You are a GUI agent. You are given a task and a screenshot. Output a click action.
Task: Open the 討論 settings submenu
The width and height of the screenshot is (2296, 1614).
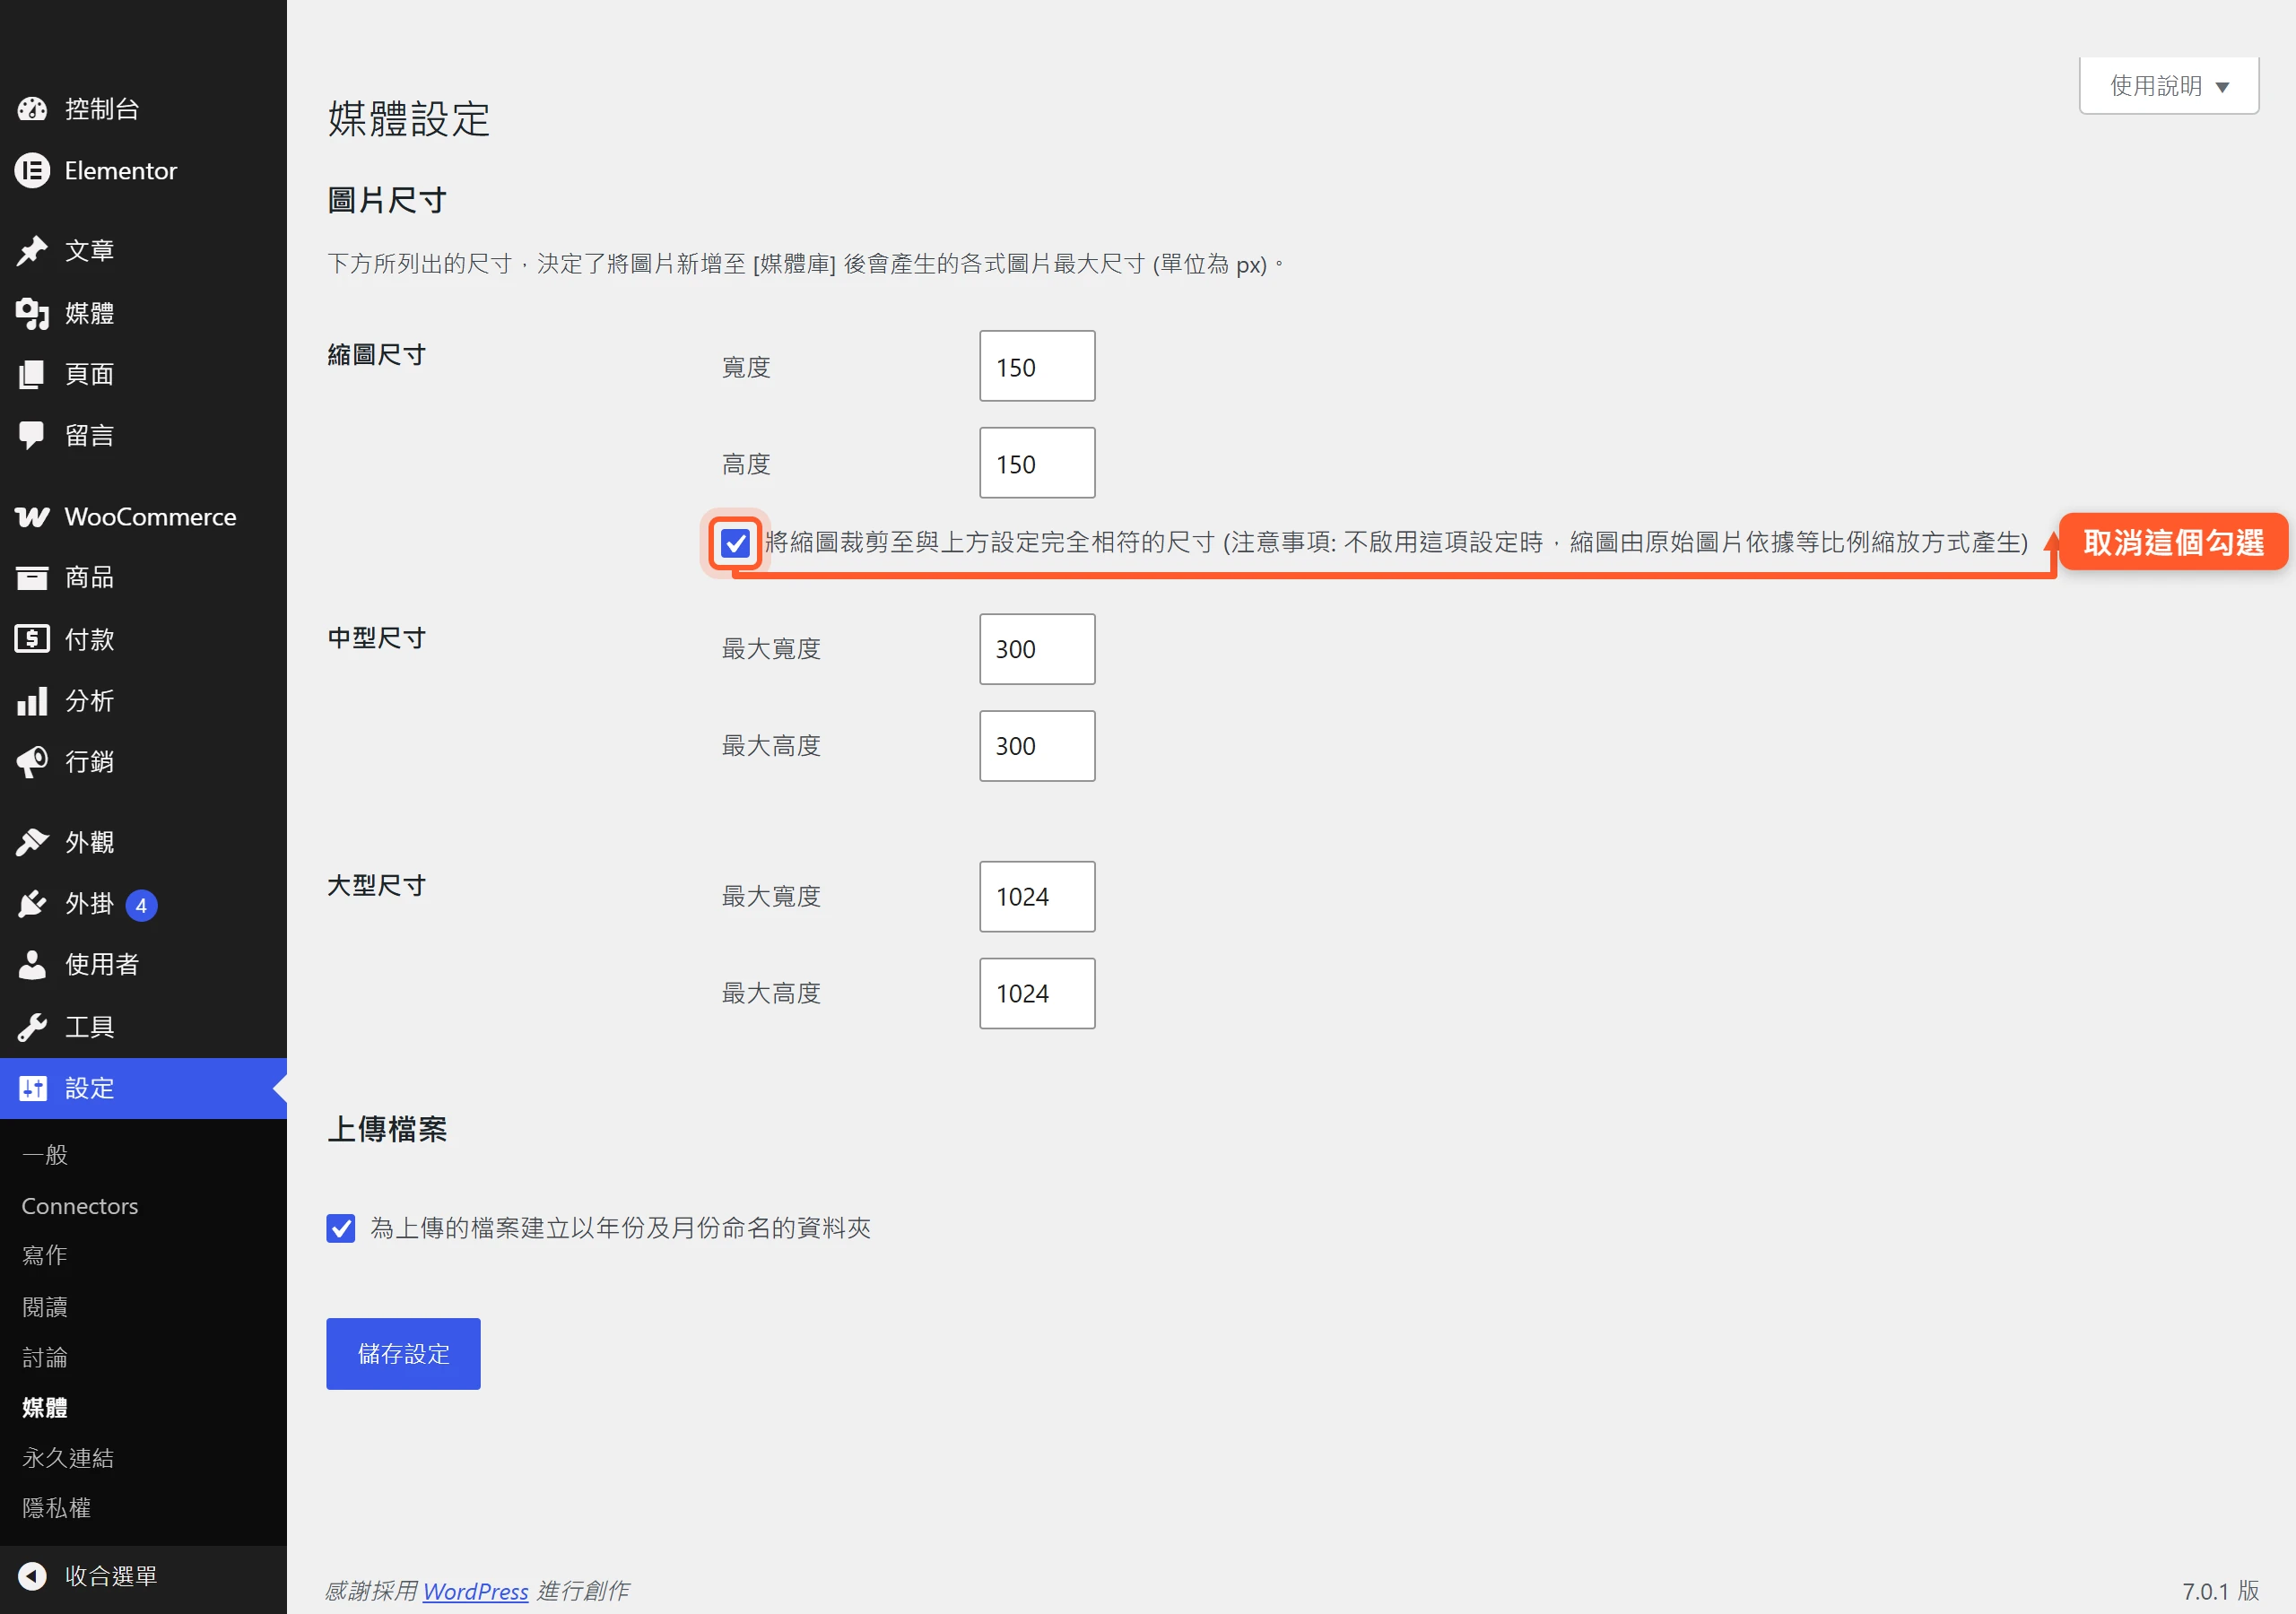[45, 1357]
